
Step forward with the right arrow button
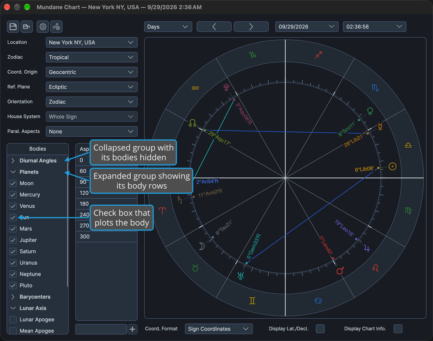click(x=251, y=27)
